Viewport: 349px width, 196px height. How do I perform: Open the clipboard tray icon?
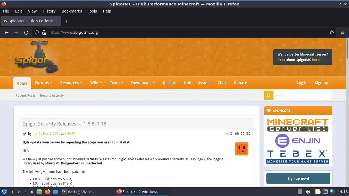pyautogui.click(x=318, y=192)
